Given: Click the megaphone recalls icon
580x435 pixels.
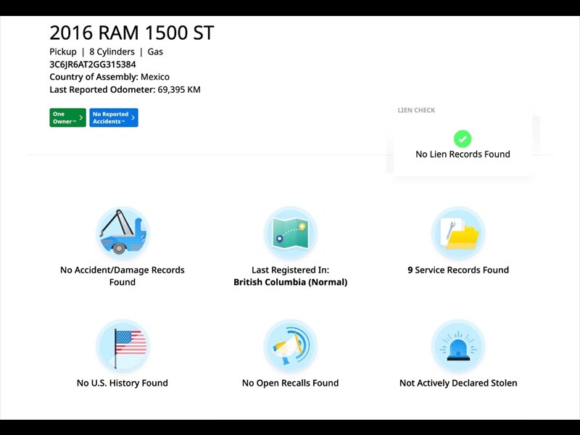Looking at the screenshot, I should [x=290, y=346].
